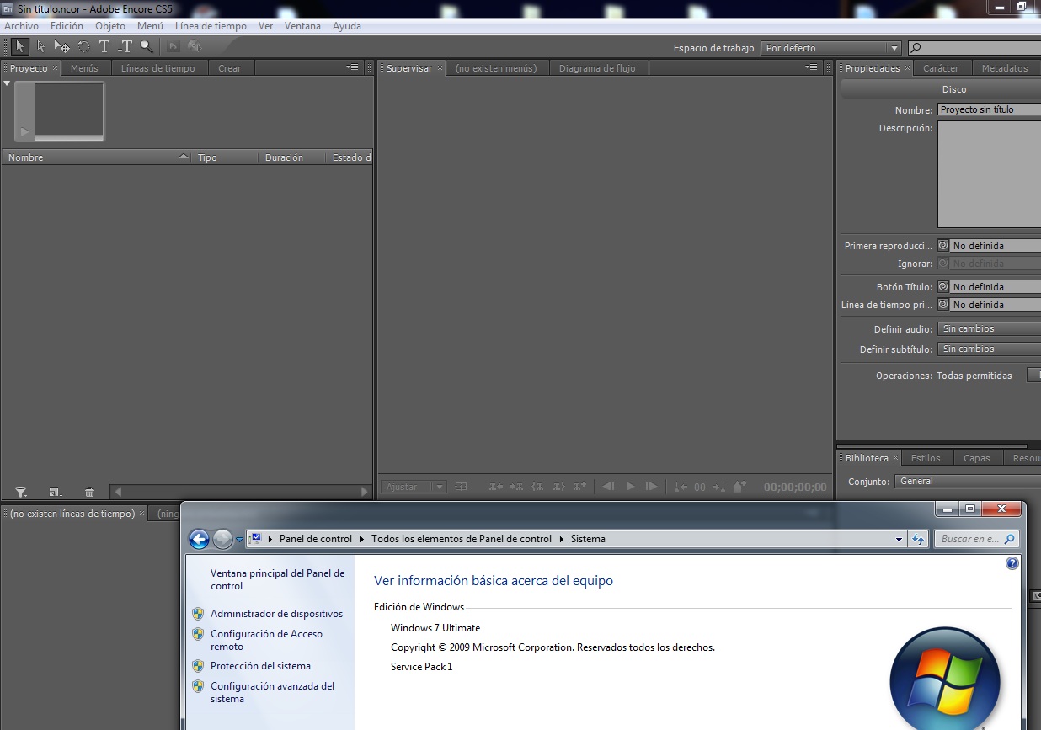Open the Definir audio dropdown

[x=989, y=329]
